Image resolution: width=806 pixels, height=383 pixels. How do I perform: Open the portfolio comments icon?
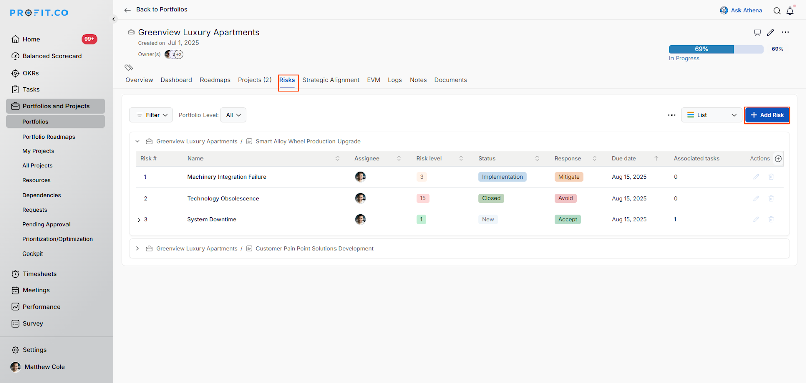(757, 33)
